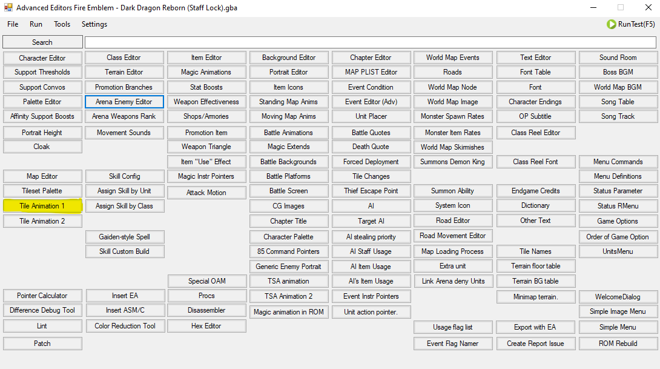The width and height of the screenshot is (660, 369).
Task: Open Special OAM
Action: (x=207, y=281)
